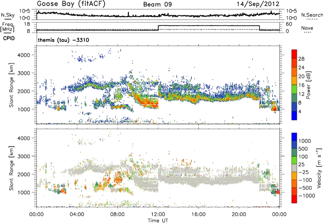
Task: Click the "Freq. [MHz]" axis label
Action: click(7, 27)
